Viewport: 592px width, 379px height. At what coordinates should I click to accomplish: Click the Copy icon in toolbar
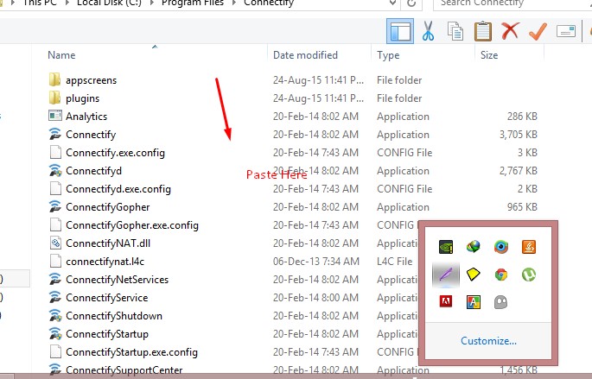pyautogui.click(x=455, y=31)
